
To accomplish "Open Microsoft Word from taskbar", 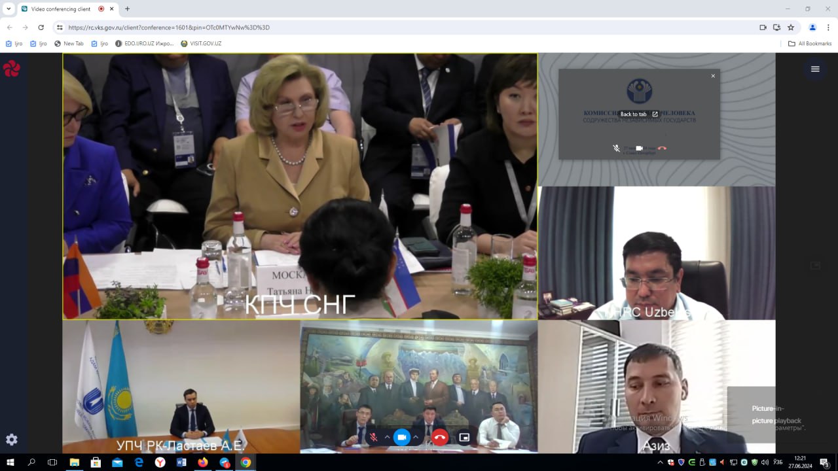I will point(181,462).
